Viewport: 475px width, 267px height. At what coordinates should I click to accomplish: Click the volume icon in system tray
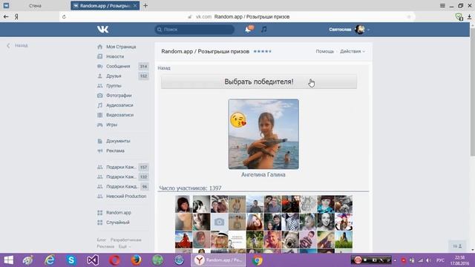click(428, 260)
